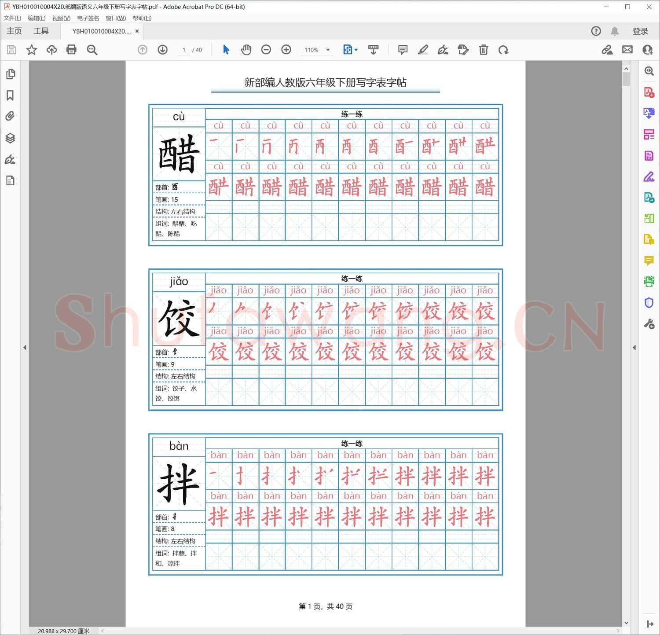Select the arrow selection tool
660x635 pixels.
click(x=226, y=50)
